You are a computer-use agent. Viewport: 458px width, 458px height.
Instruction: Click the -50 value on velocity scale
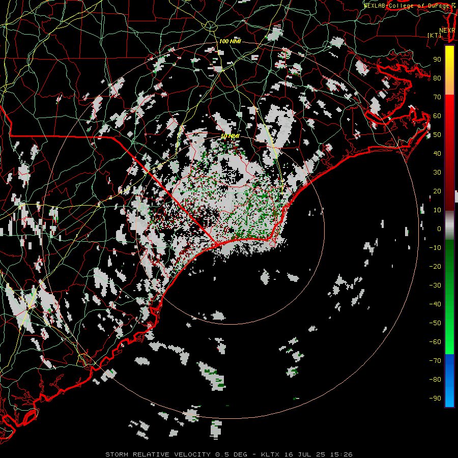tap(435, 323)
